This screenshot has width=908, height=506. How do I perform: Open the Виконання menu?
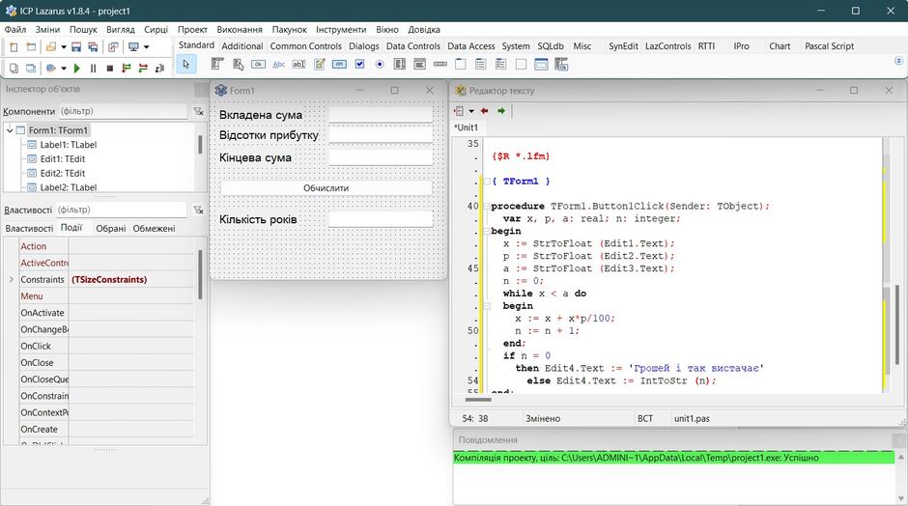point(240,30)
